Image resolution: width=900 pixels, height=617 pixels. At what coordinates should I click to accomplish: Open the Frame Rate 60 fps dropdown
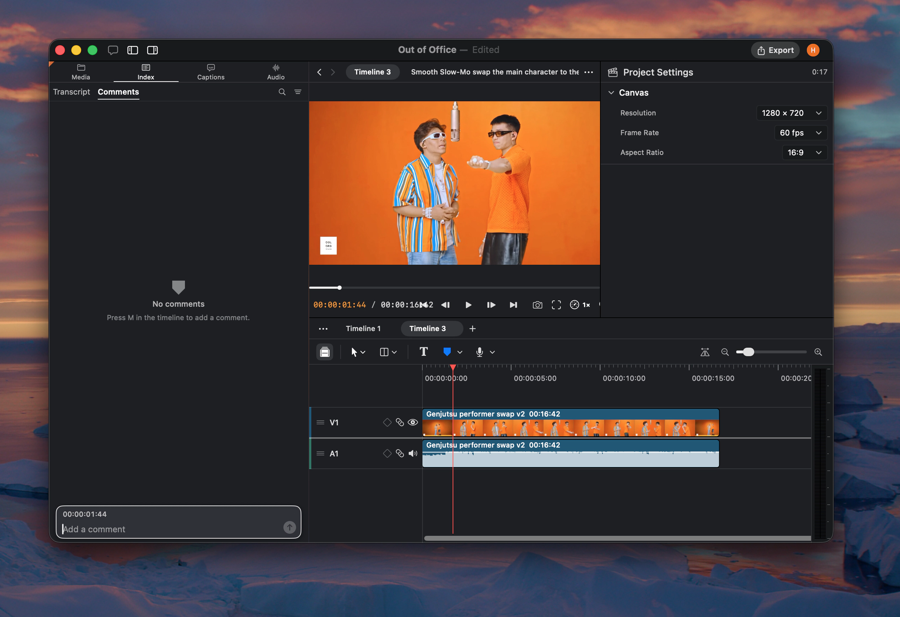(800, 132)
